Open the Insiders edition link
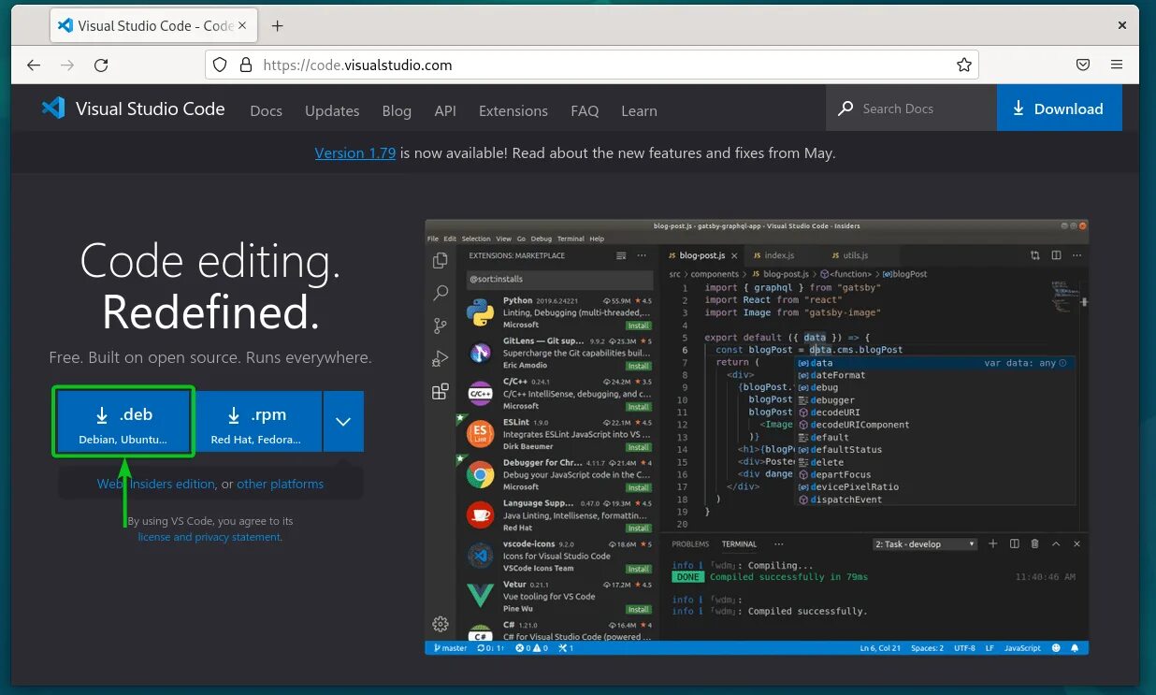 click(x=172, y=485)
